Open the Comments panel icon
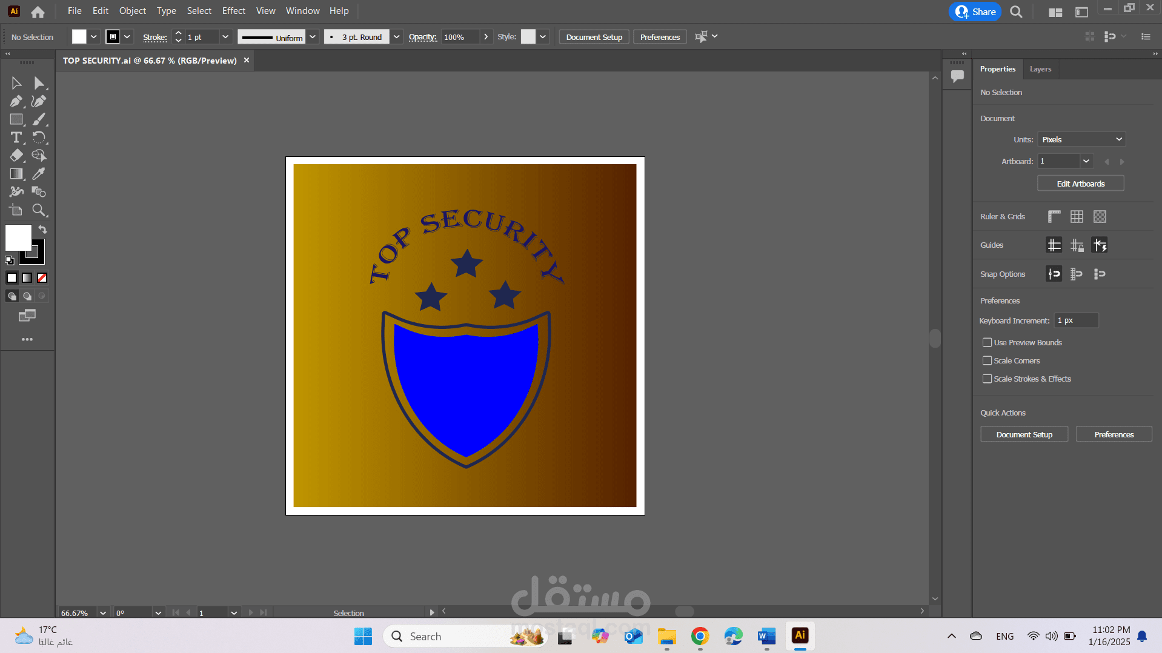This screenshot has width=1162, height=653. click(957, 76)
